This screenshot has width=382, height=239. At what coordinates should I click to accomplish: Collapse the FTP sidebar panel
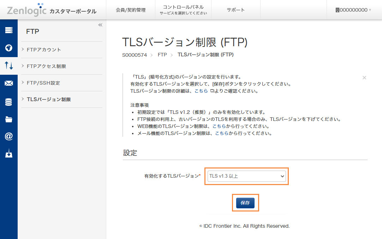click(x=100, y=25)
